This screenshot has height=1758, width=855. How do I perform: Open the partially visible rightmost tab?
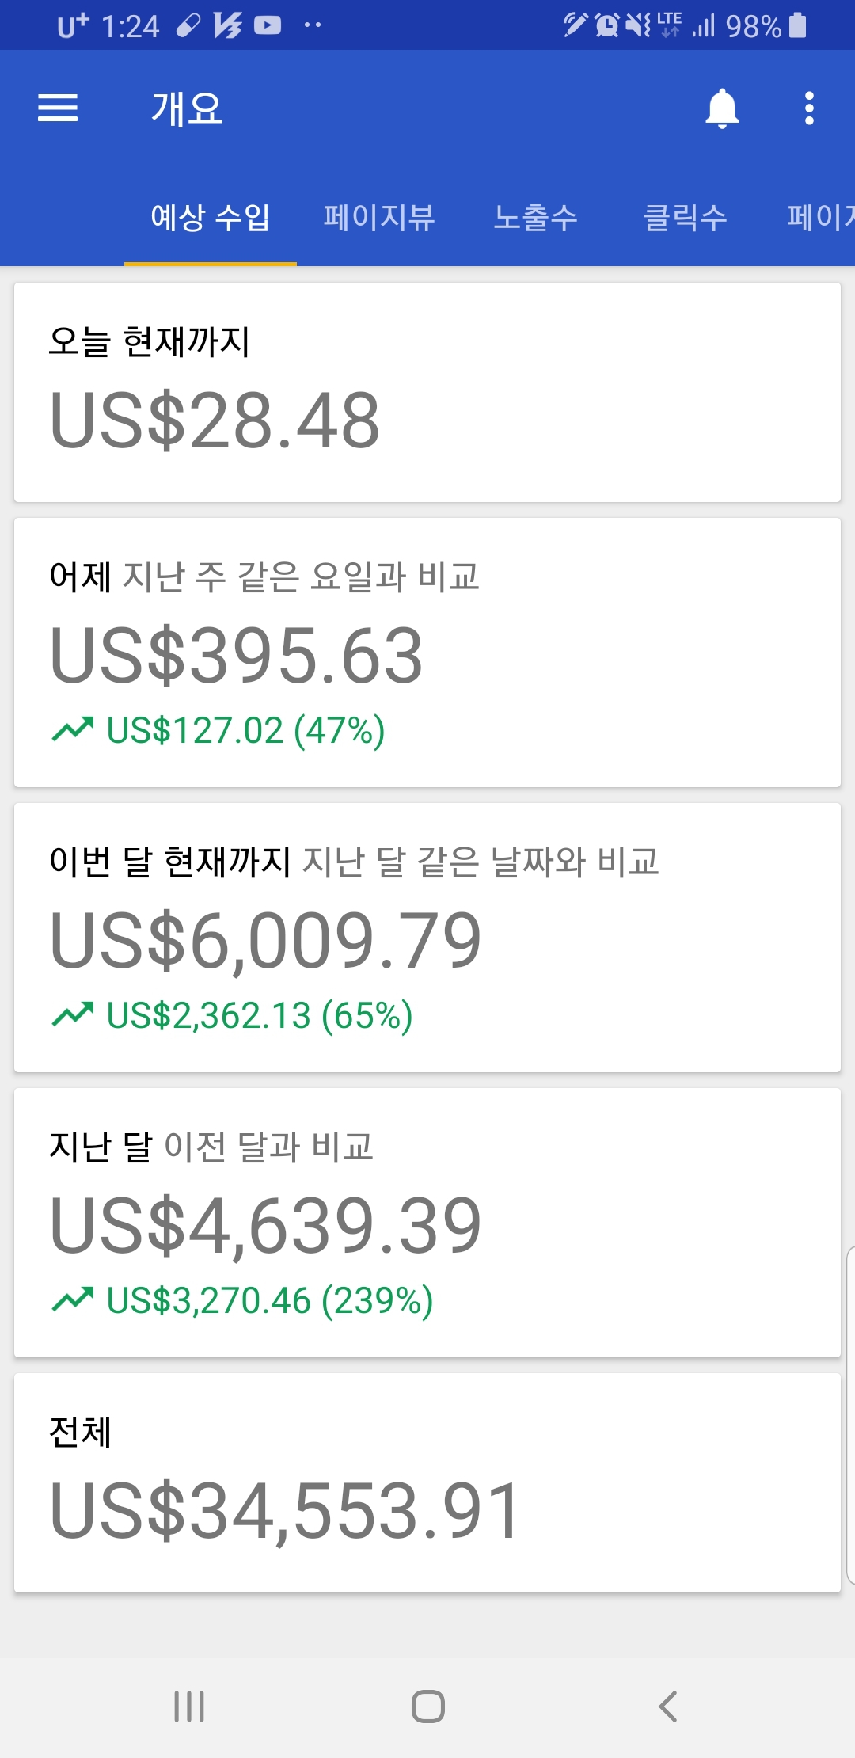(x=820, y=218)
